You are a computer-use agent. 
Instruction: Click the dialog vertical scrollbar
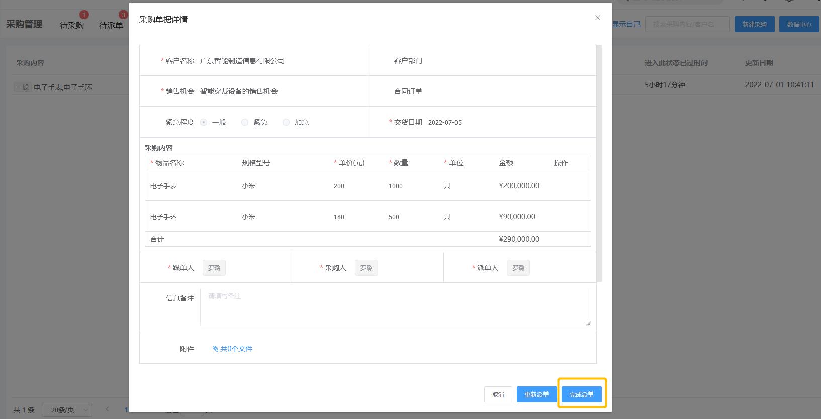[x=599, y=163]
